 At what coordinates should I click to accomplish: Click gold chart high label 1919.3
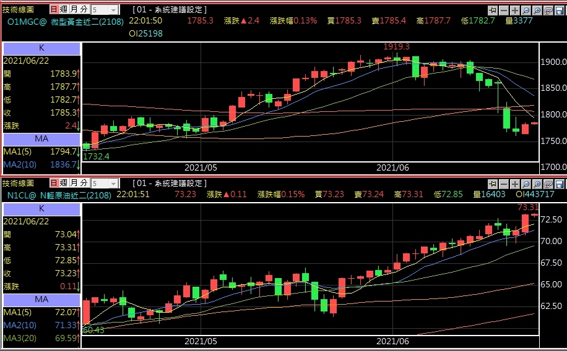pos(396,46)
